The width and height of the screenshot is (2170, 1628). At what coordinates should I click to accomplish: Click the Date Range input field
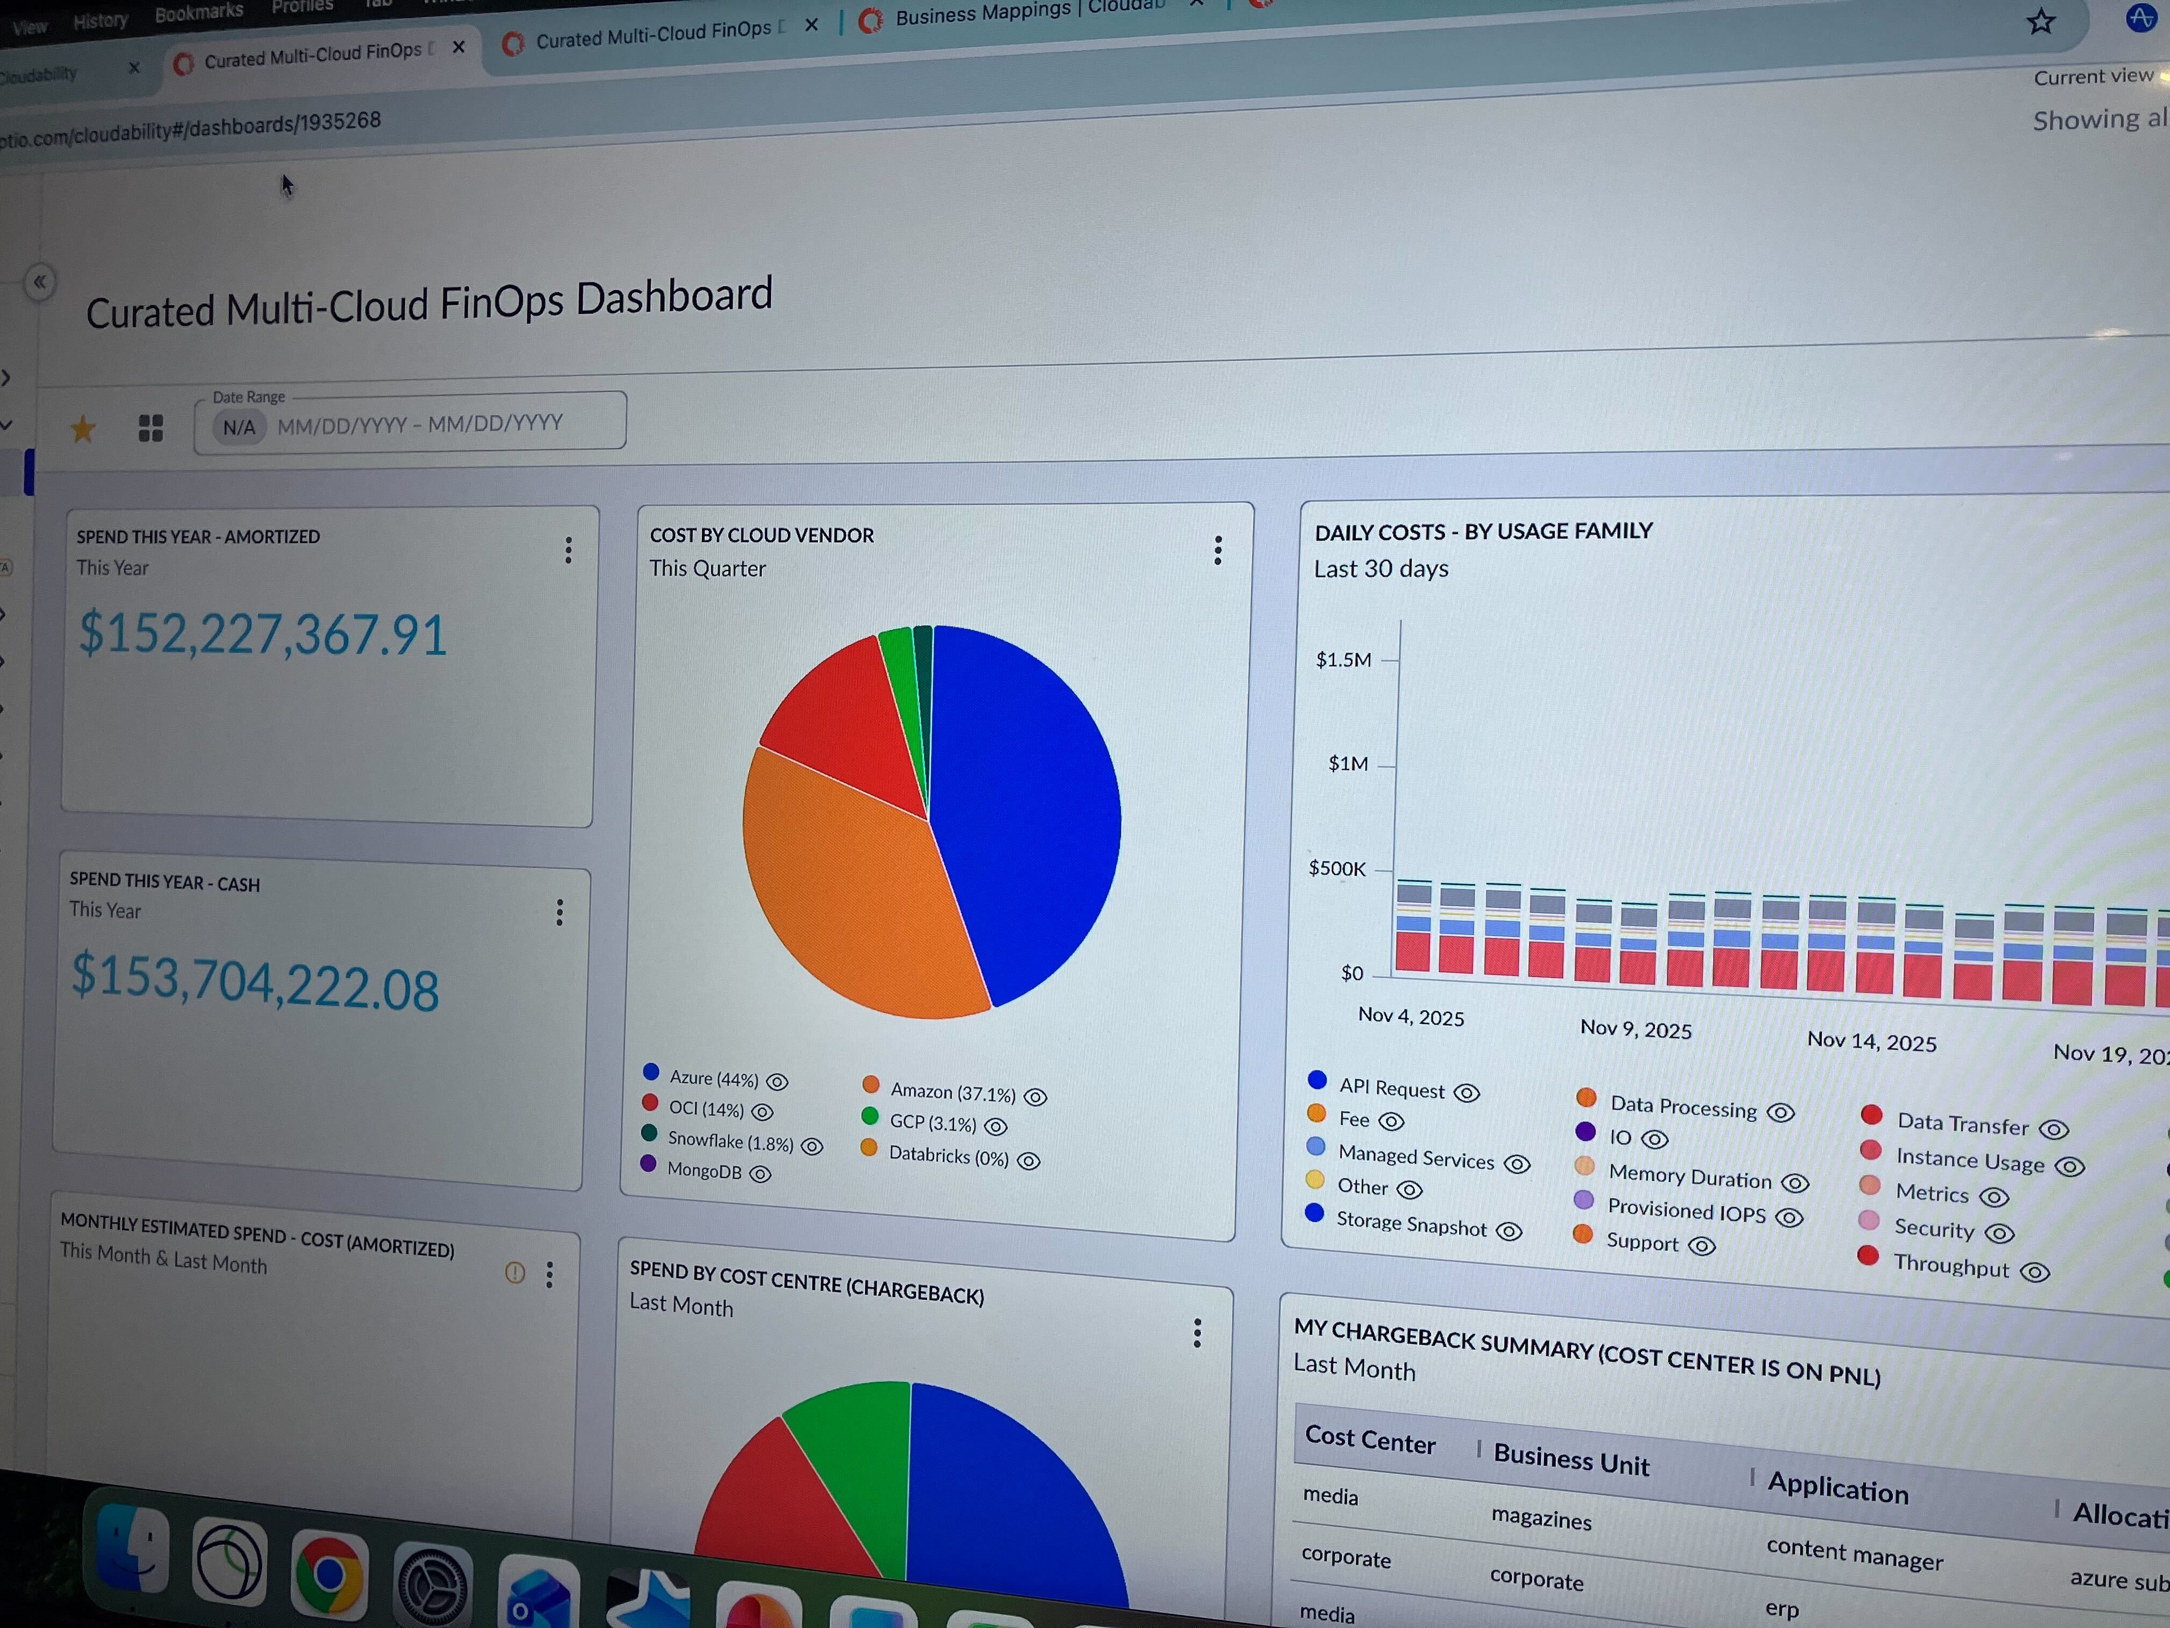pyautogui.click(x=420, y=424)
